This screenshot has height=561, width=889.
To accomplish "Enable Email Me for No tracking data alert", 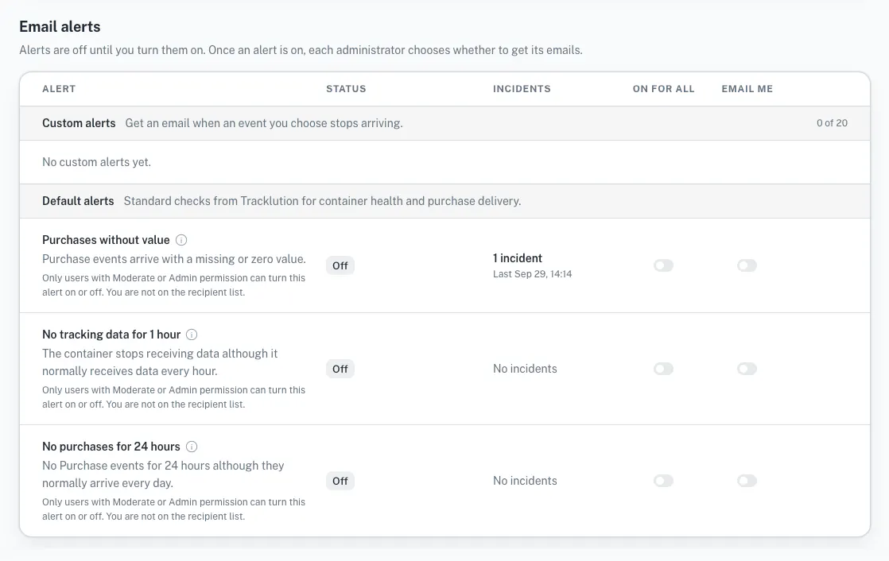I will point(747,369).
